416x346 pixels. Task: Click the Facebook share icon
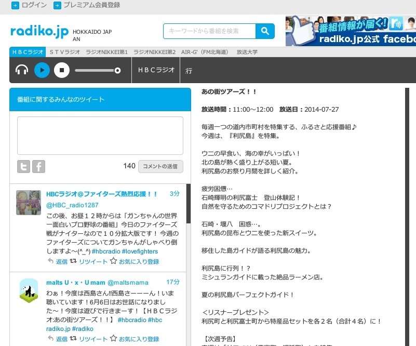pyautogui.click(x=39, y=166)
